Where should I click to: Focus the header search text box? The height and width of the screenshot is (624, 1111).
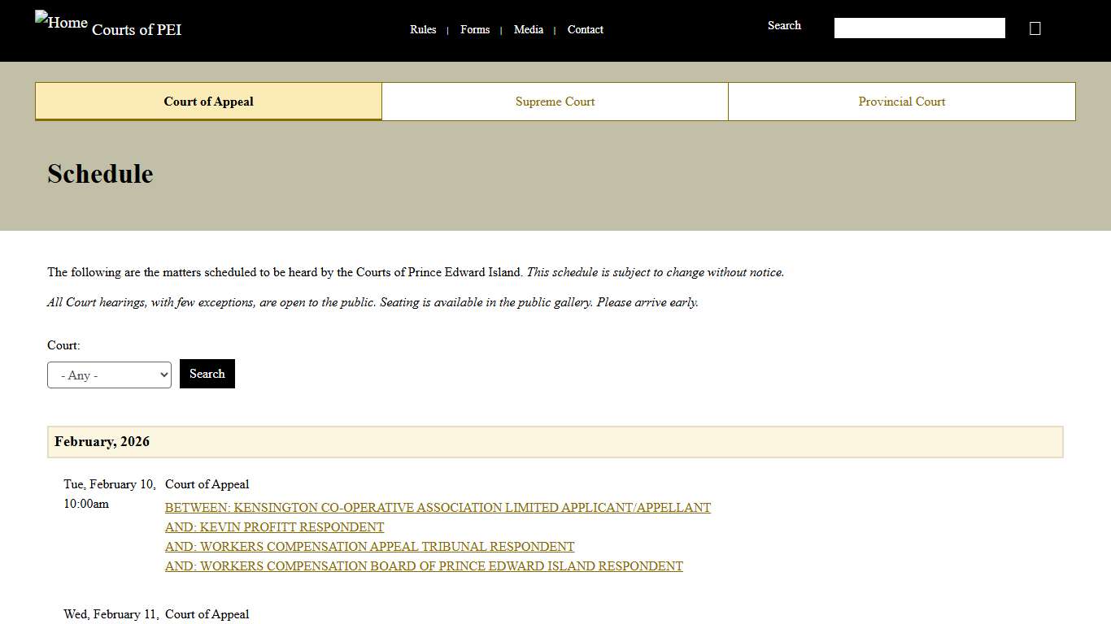tap(919, 28)
